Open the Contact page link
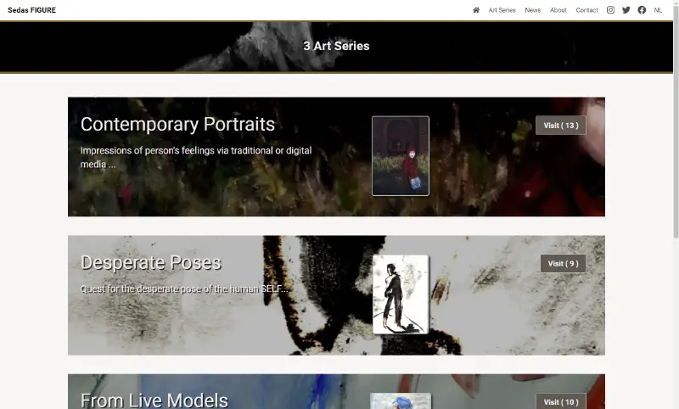 [x=586, y=10]
